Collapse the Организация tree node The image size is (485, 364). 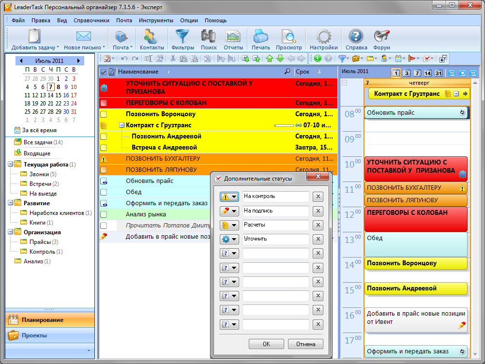pos(10,232)
